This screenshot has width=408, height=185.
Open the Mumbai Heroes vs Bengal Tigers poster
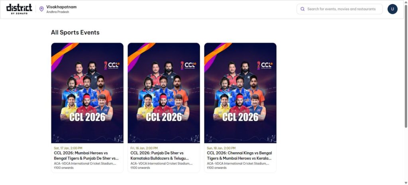pos(87,92)
